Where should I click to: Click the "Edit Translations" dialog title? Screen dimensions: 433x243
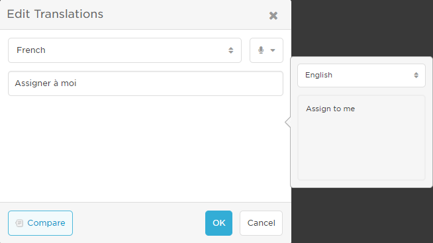pyautogui.click(x=55, y=14)
